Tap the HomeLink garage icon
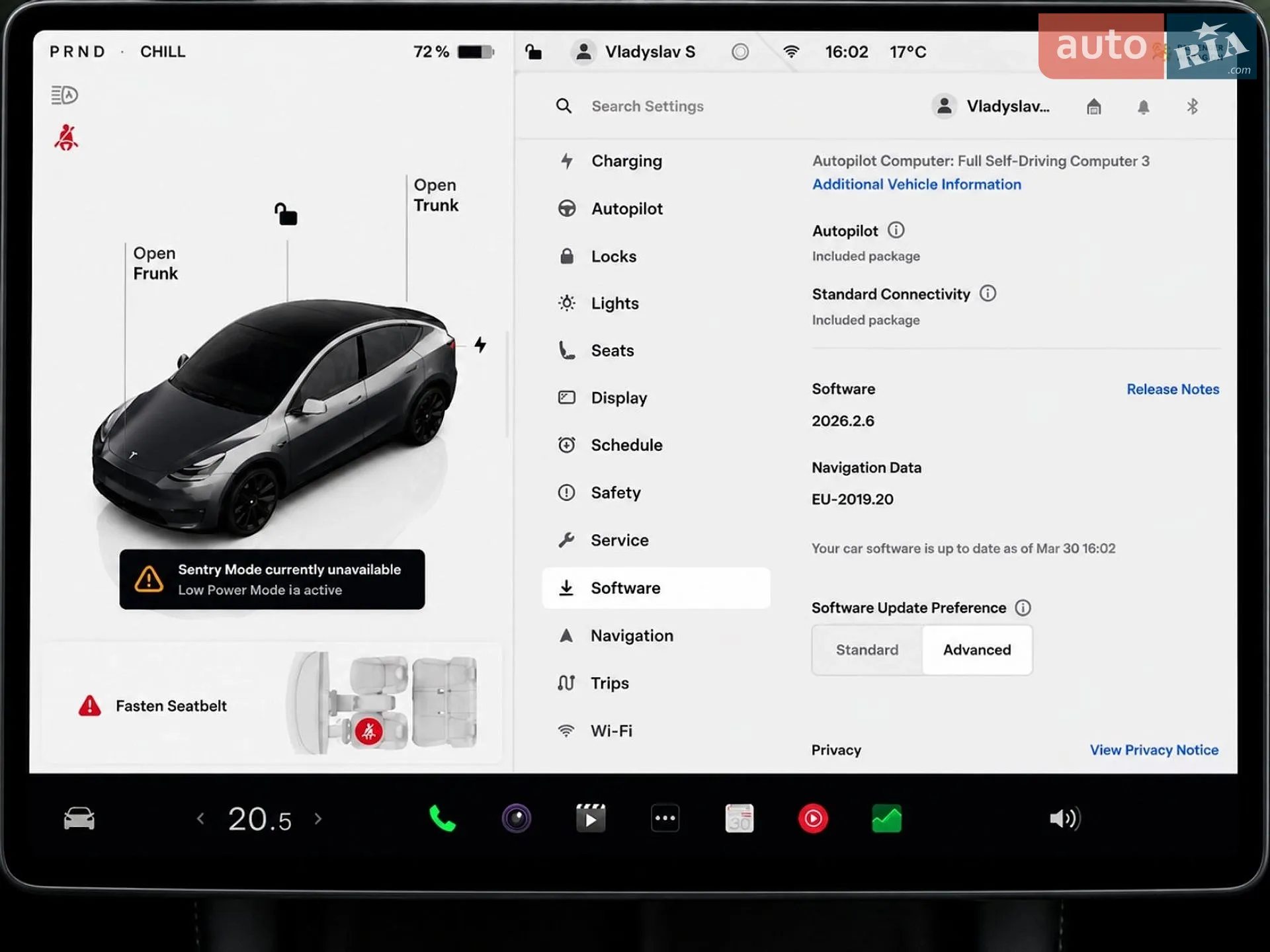This screenshot has height=952, width=1270. click(x=1094, y=106)
